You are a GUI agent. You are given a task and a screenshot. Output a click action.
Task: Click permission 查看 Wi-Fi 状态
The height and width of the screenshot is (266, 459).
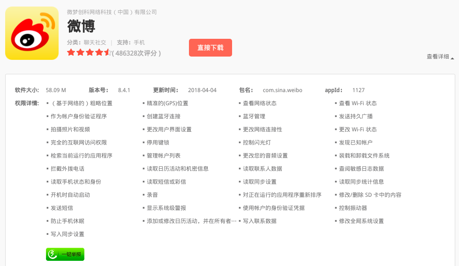coord(358,103)
